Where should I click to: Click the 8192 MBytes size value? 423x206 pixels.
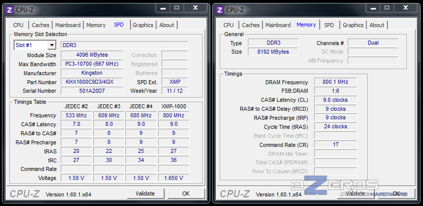(x=273, y=52)
